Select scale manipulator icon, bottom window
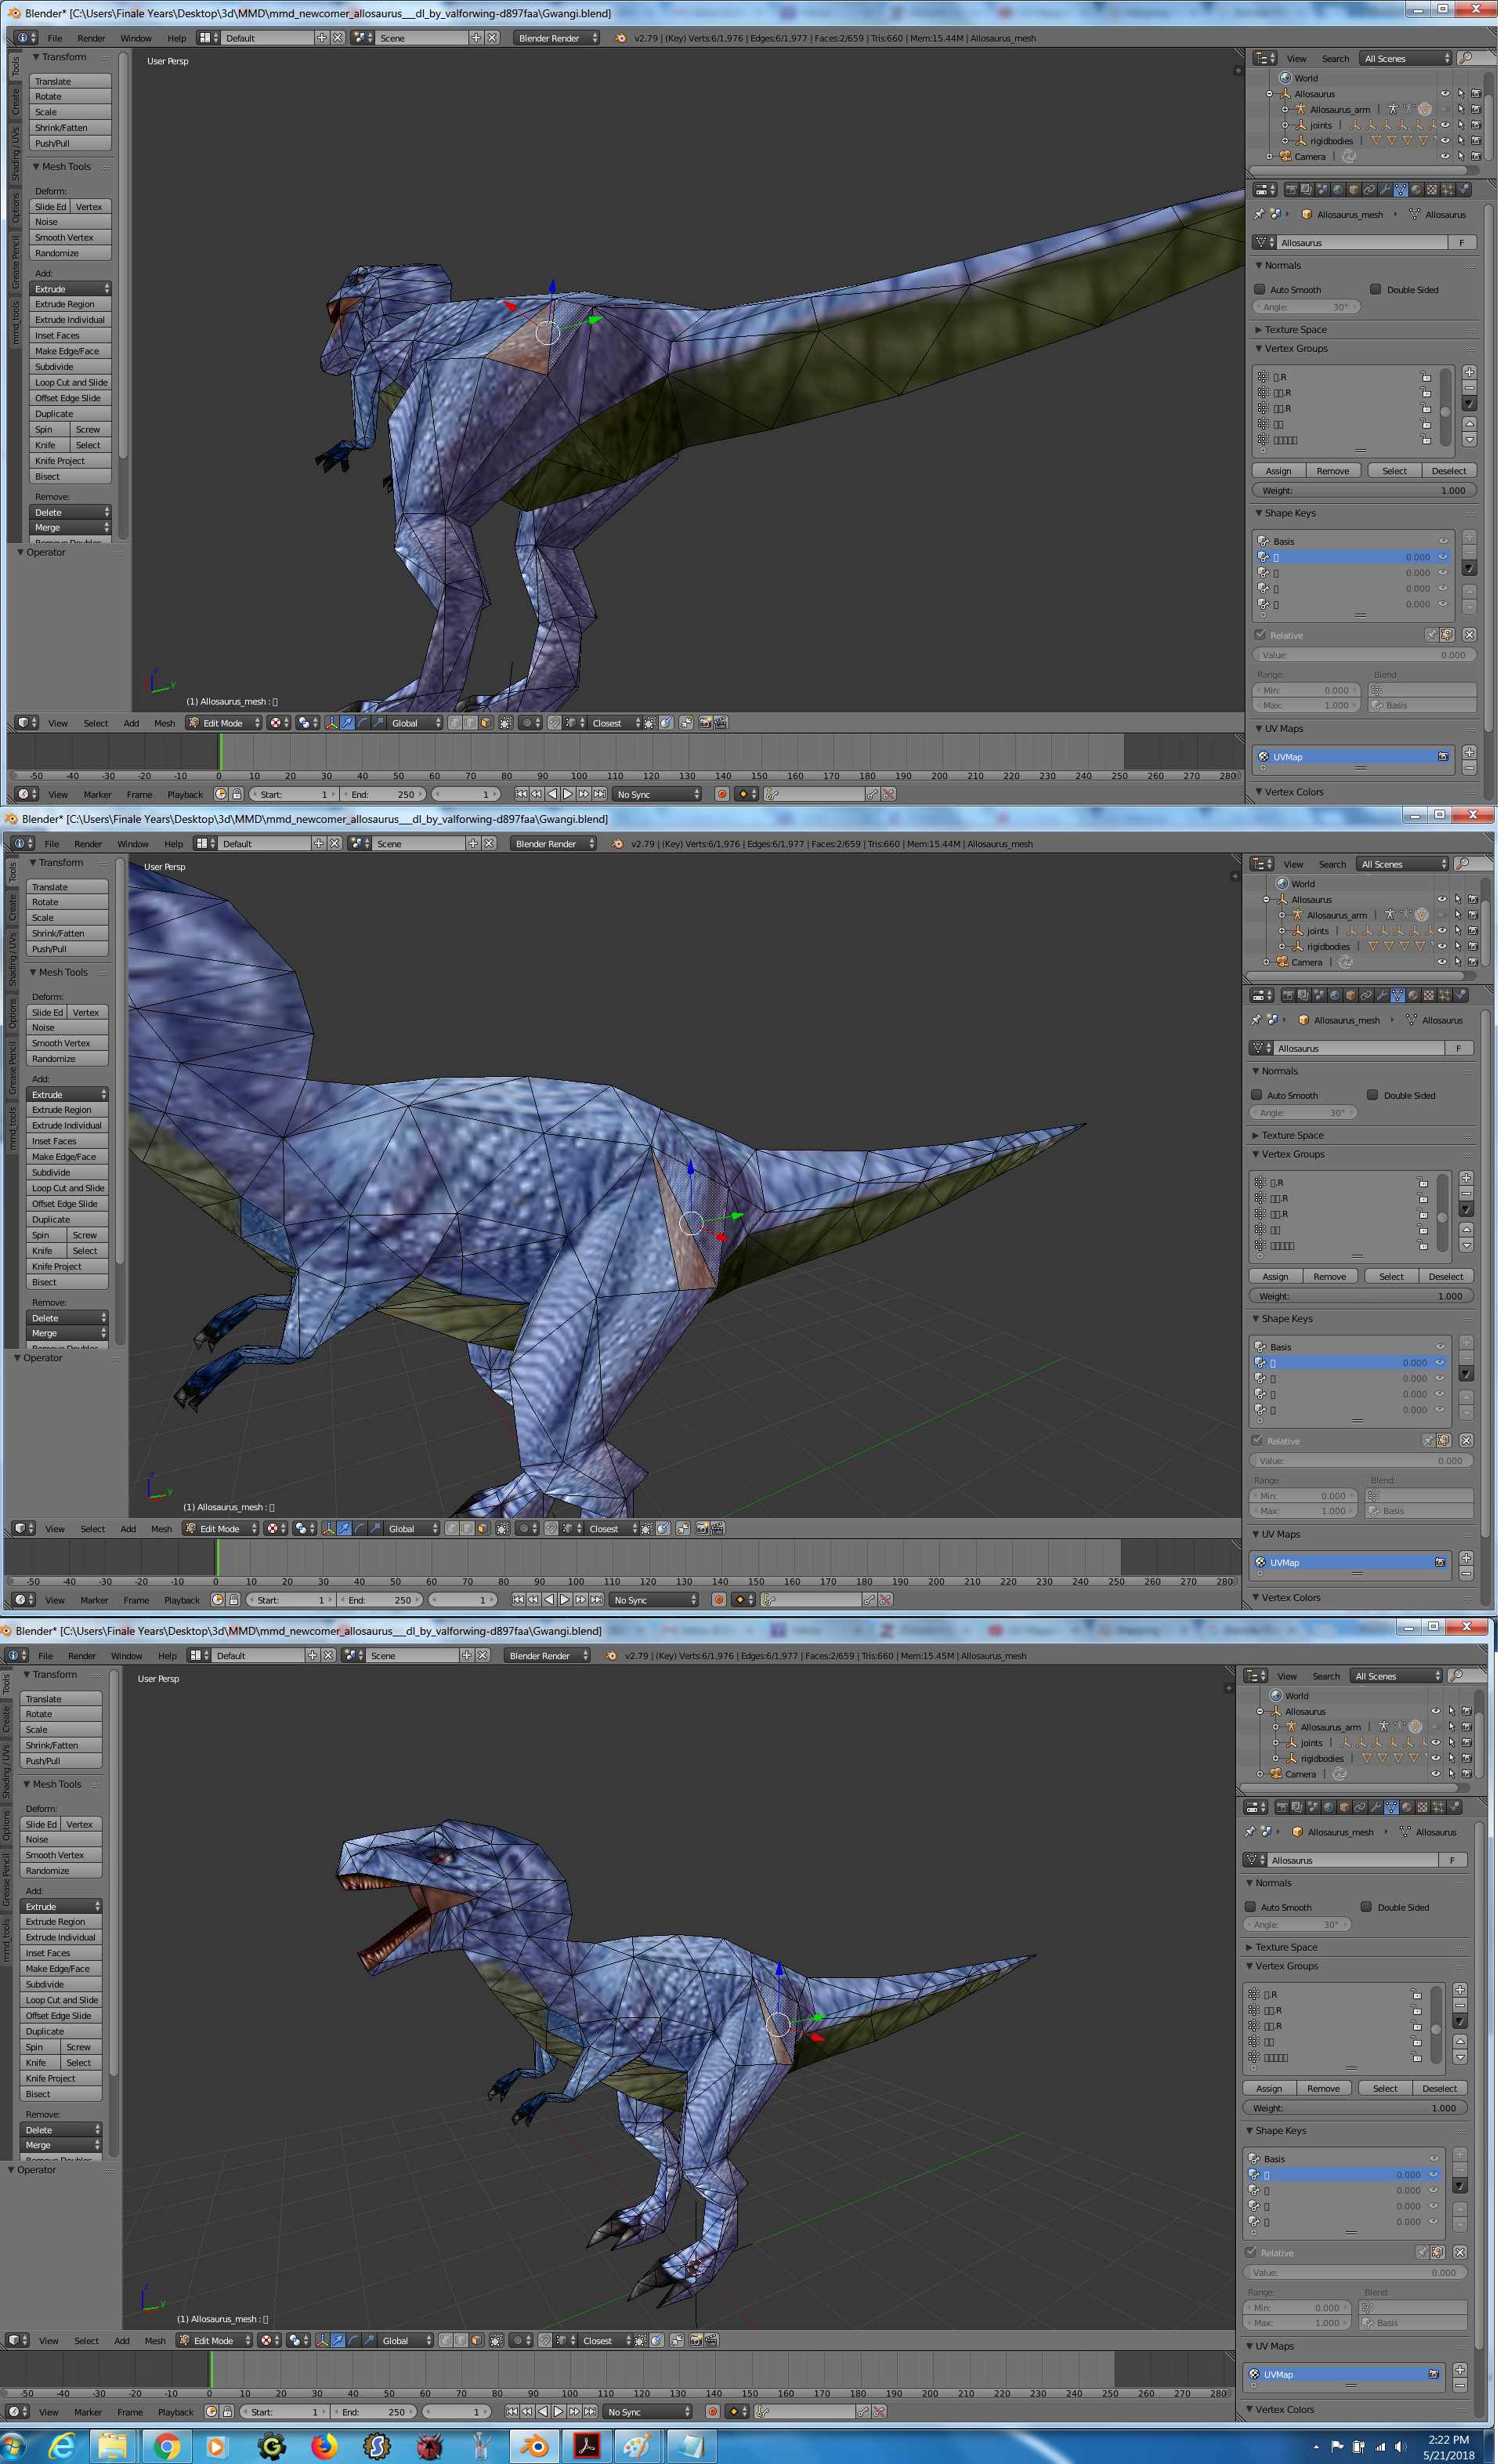Viewport: 1504px width, 2464px height. pyautogui.click(x=369, y=2340)
